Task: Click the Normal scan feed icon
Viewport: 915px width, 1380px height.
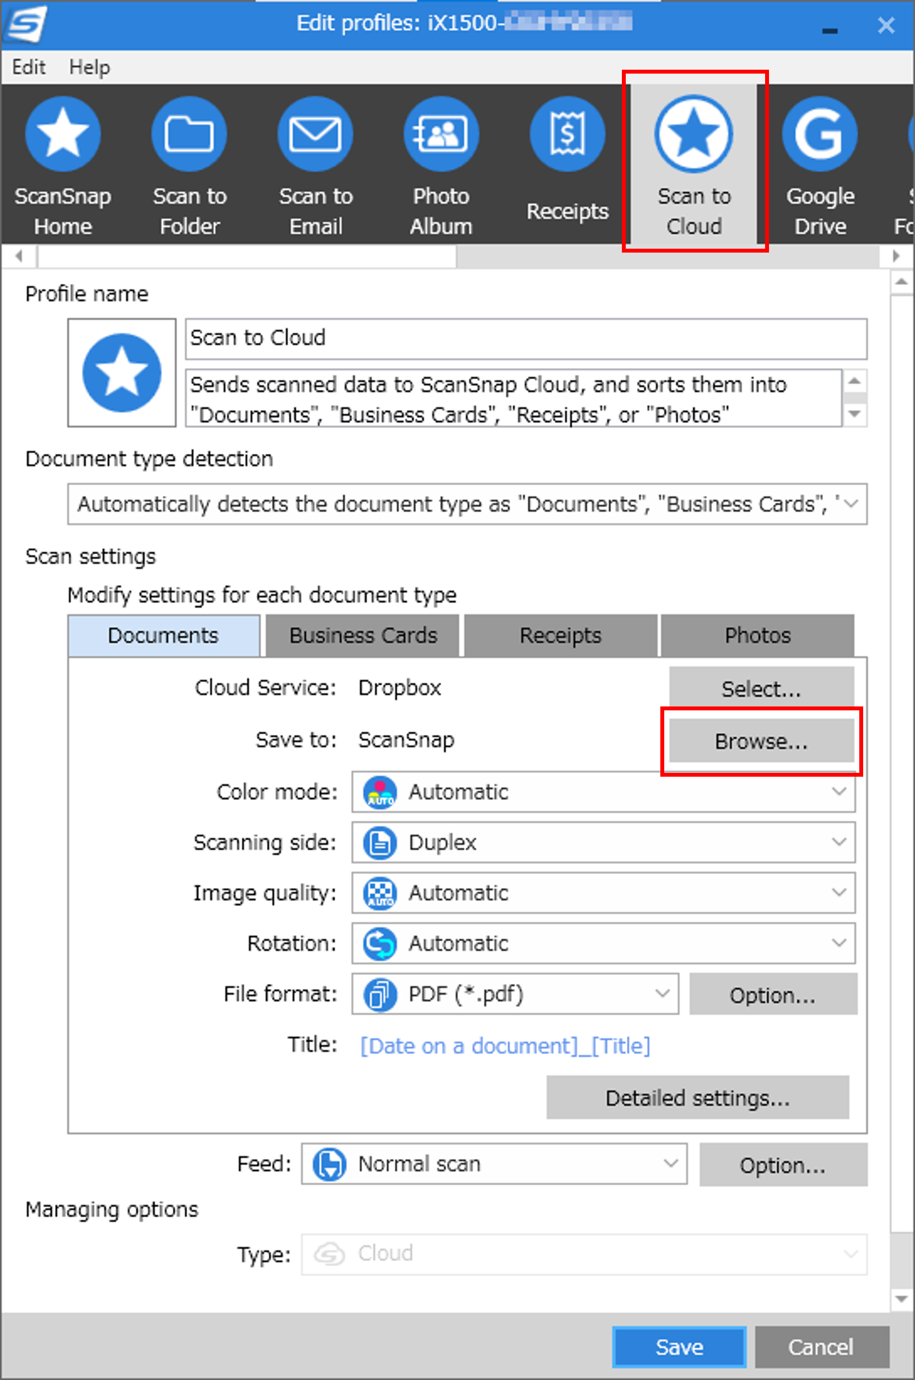Action: [330, 1165]
